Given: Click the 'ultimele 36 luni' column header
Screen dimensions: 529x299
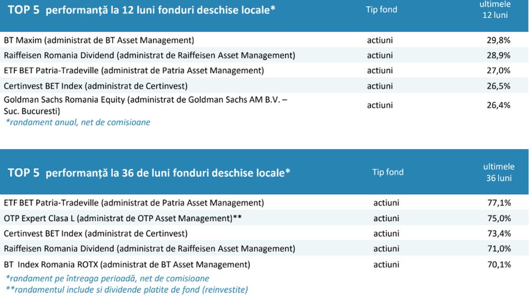Looking at the screenshot, I should [x=499, y=172].
